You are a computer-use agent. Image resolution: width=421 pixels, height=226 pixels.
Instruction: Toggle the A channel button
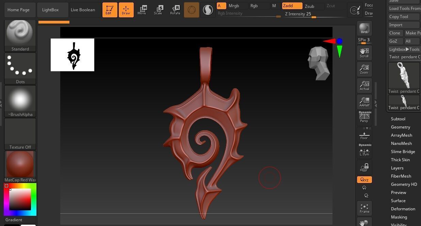221,6
